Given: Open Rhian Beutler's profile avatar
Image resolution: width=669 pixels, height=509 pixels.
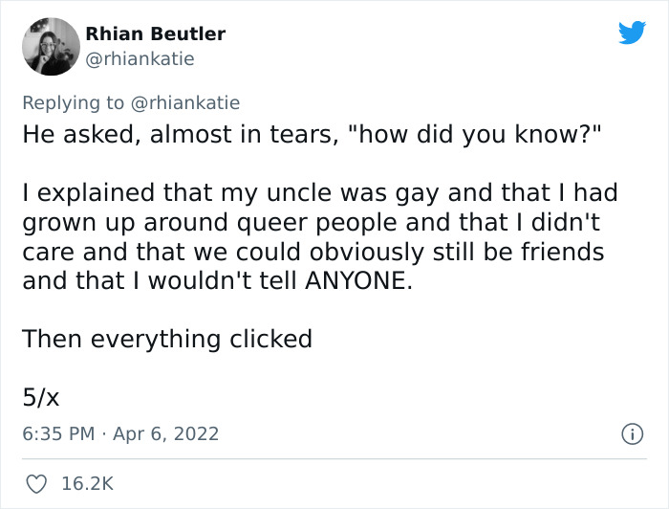Looking at the screenshot, I should [x=50, y=47].
